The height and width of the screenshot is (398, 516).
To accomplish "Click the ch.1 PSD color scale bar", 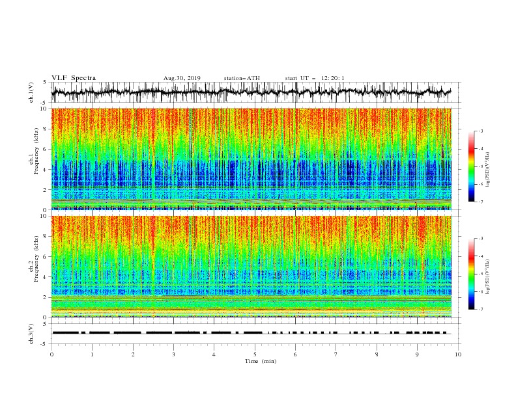I will point(471,166).
